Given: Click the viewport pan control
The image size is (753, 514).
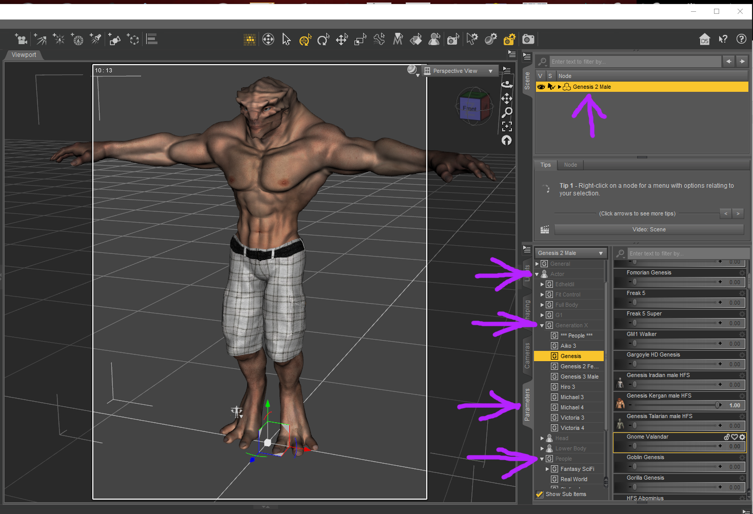Looking at the screenshot, I should [x=507, y=98].
